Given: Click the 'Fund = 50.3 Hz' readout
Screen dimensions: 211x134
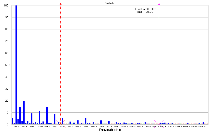Looking at the screenshot, I should point(145,9).
